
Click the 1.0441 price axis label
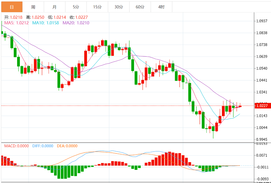[x=262, y=80]
